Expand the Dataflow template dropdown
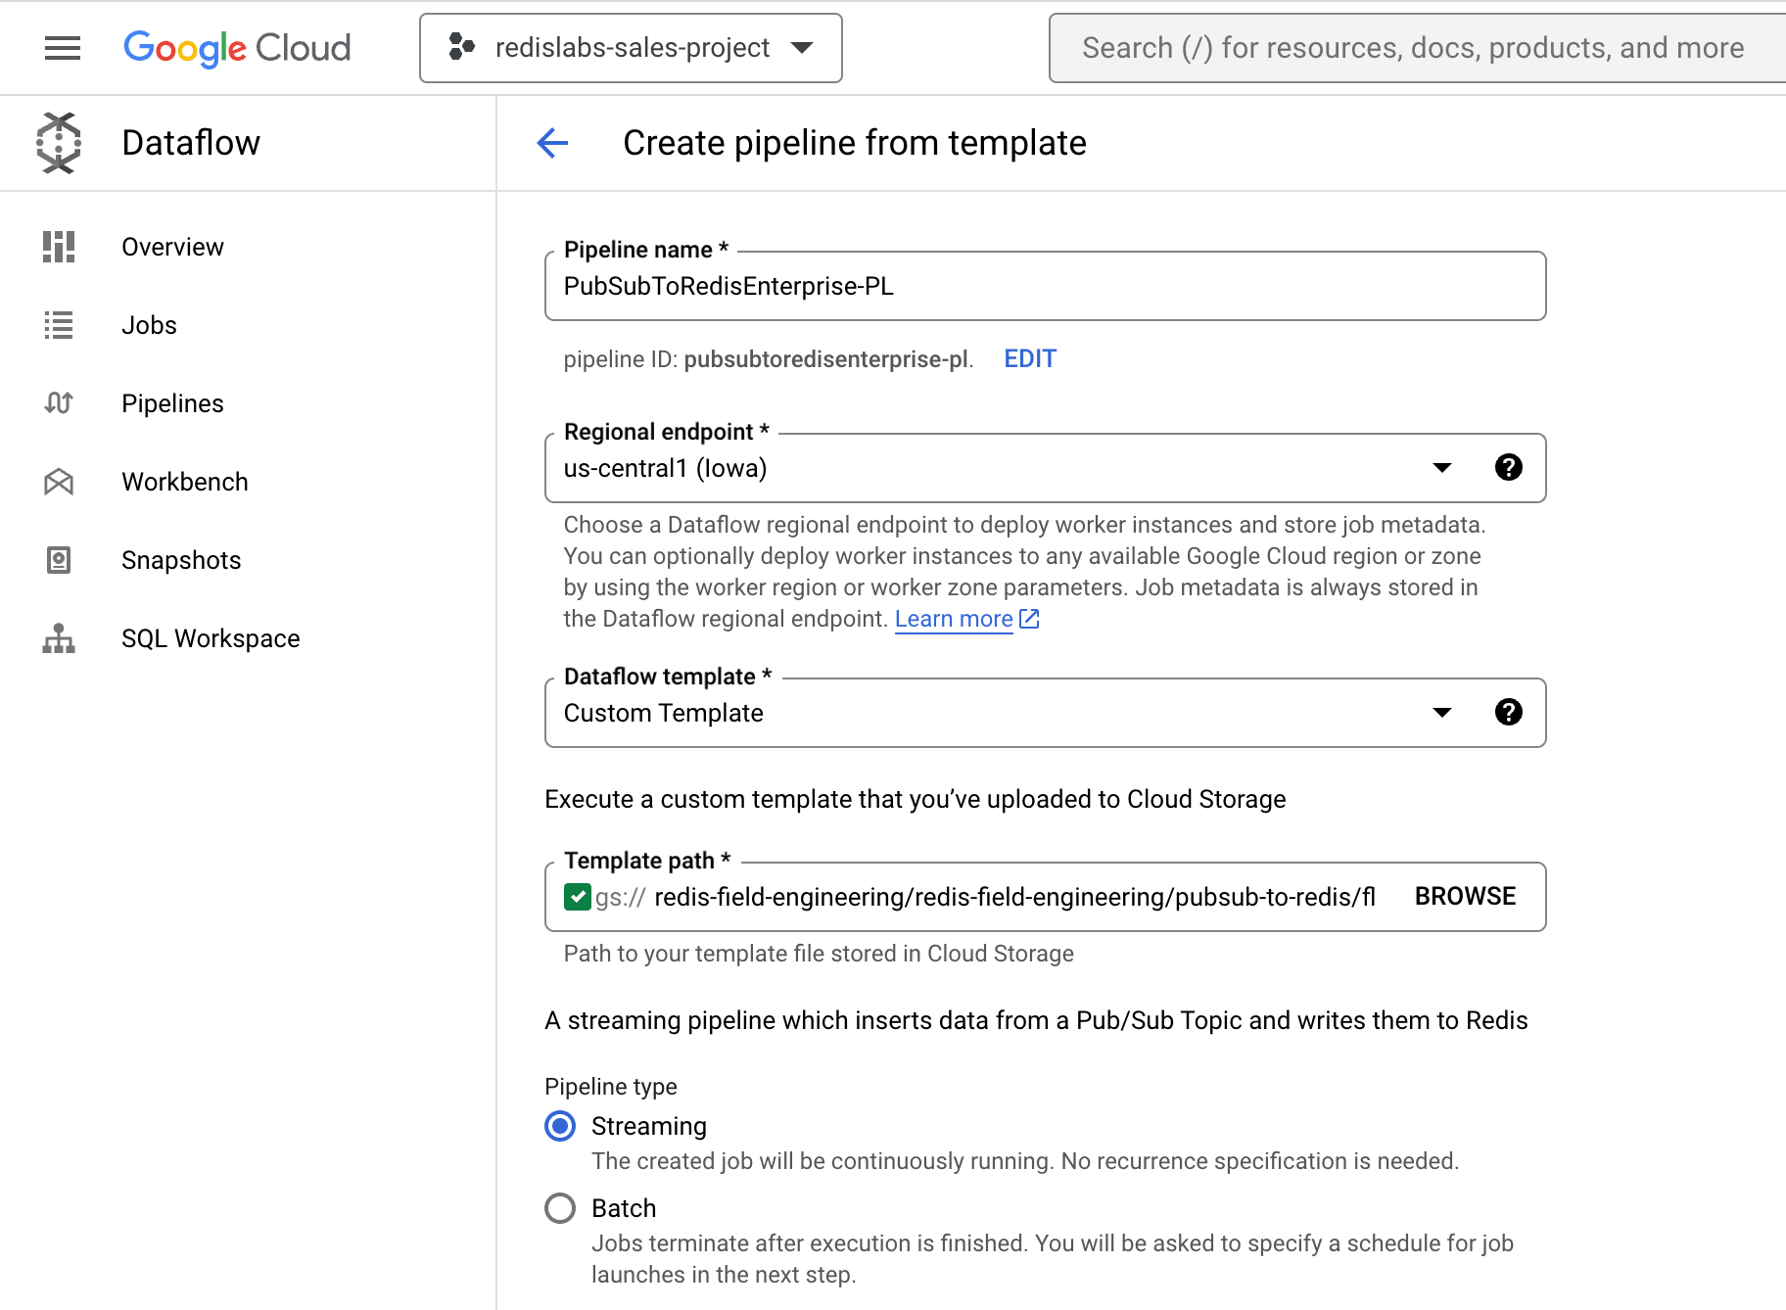Screen dimensions: 1786x1310 [1441, 712]
